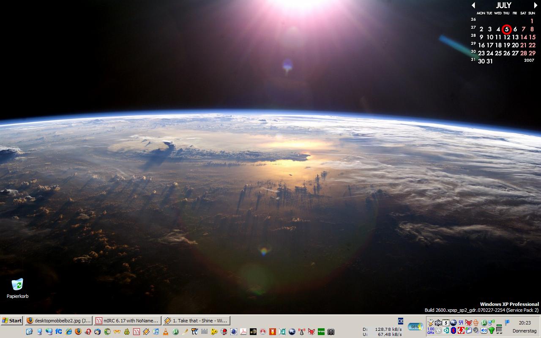Launch mIRC from quick launch bar
The height and width of the screenshot is (338, 541).
coord(137,332)
